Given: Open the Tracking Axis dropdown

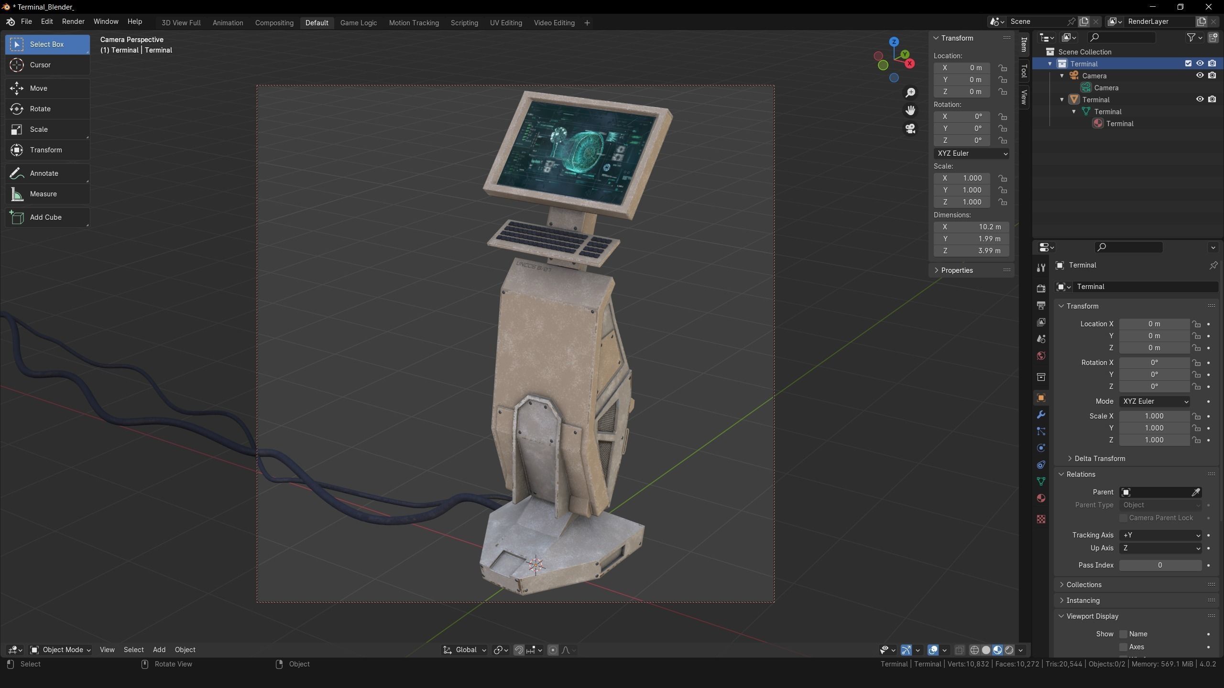Looking at the screenshot, I should [x=1160, y=535].
